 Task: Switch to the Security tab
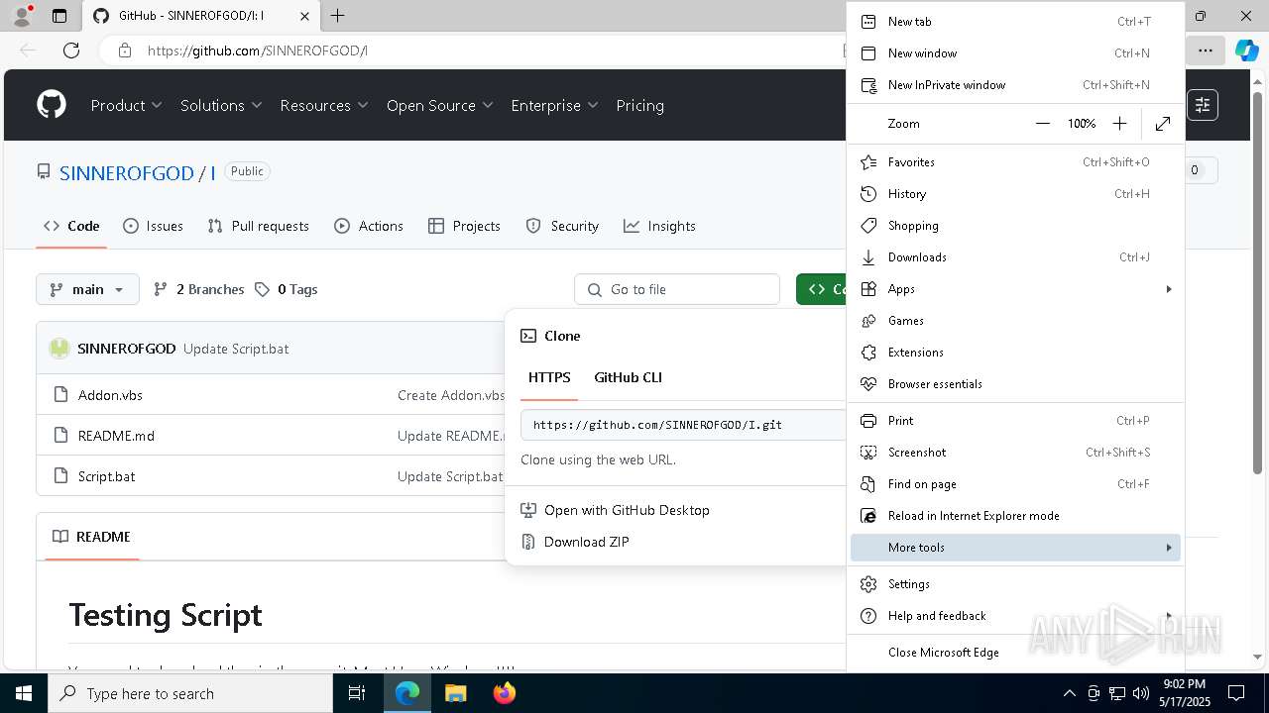(x=562, y=226)
